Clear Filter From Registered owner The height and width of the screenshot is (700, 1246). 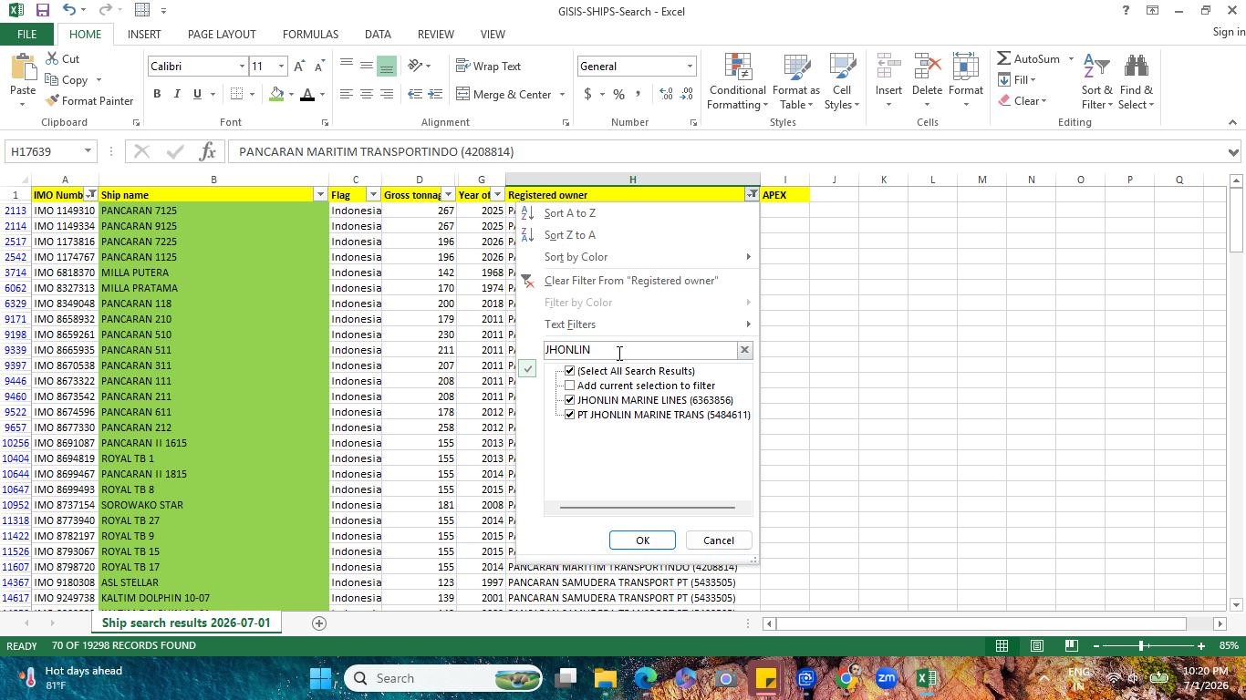tap(631, 281)
